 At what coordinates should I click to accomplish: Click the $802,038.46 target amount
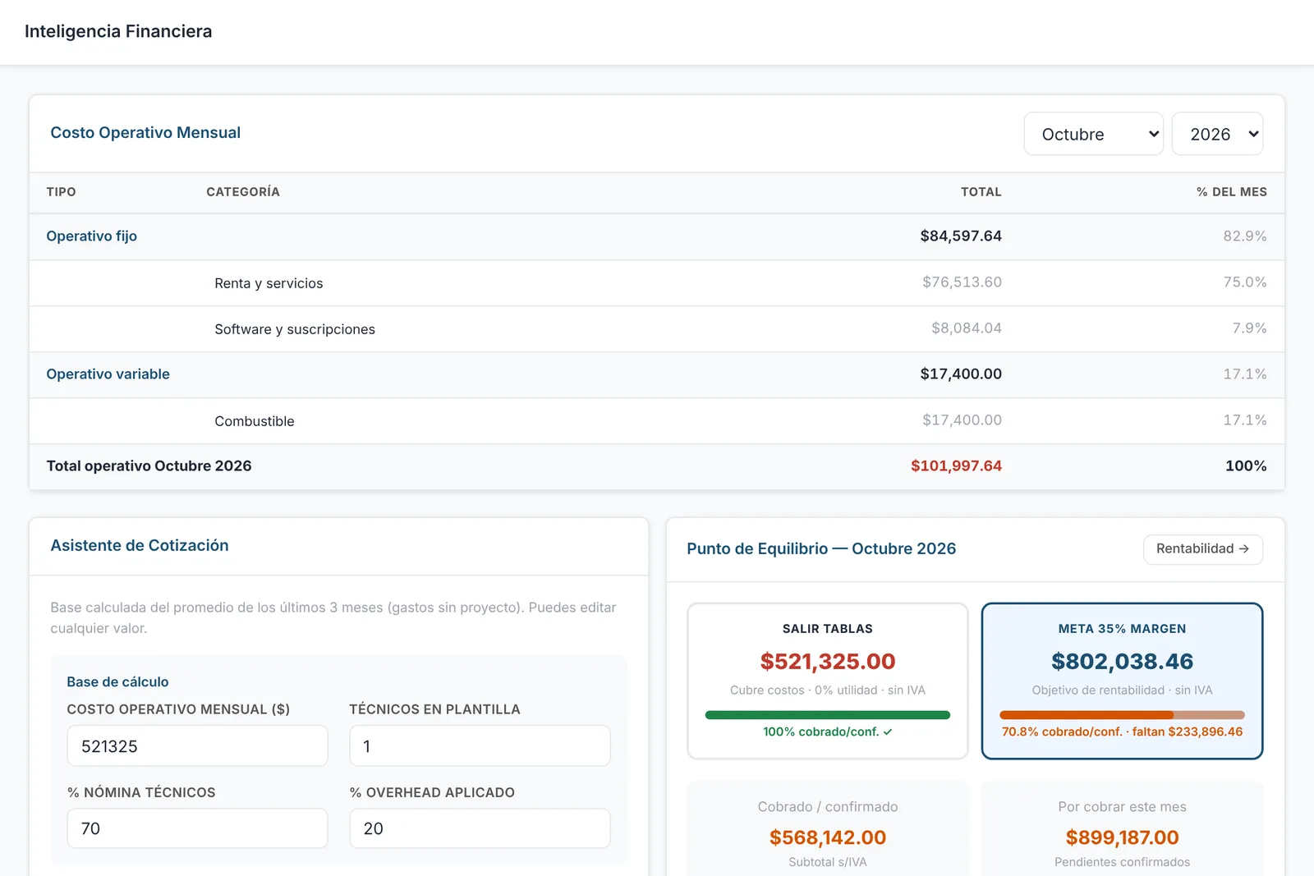[x=1122, y=662]
